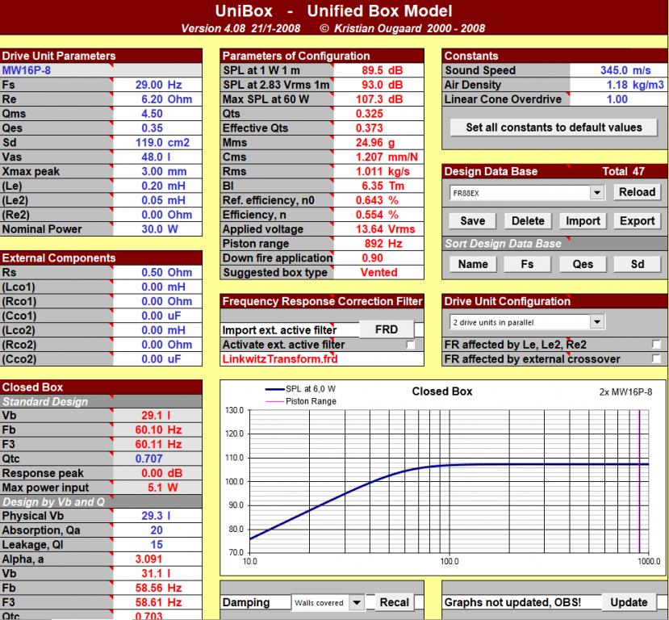This screenshot has height=620, width=669.
Task: Click the F3 value 60.11 Hz
Action: click(x=157, y=444)
